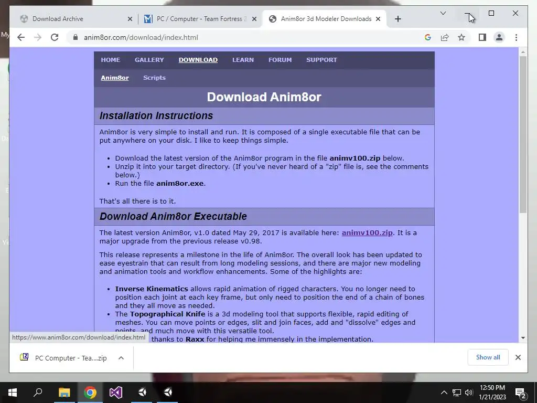Close the downloads bar
537x403 pixels.
[x=518, y=357]
